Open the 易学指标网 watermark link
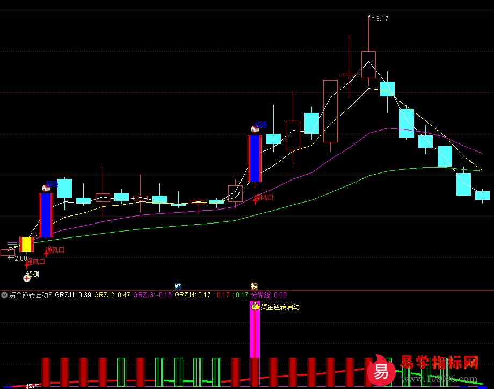 pos(439,364)
